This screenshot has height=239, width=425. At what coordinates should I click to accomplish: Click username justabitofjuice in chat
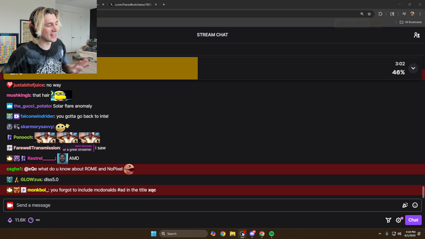pos(29,85)
